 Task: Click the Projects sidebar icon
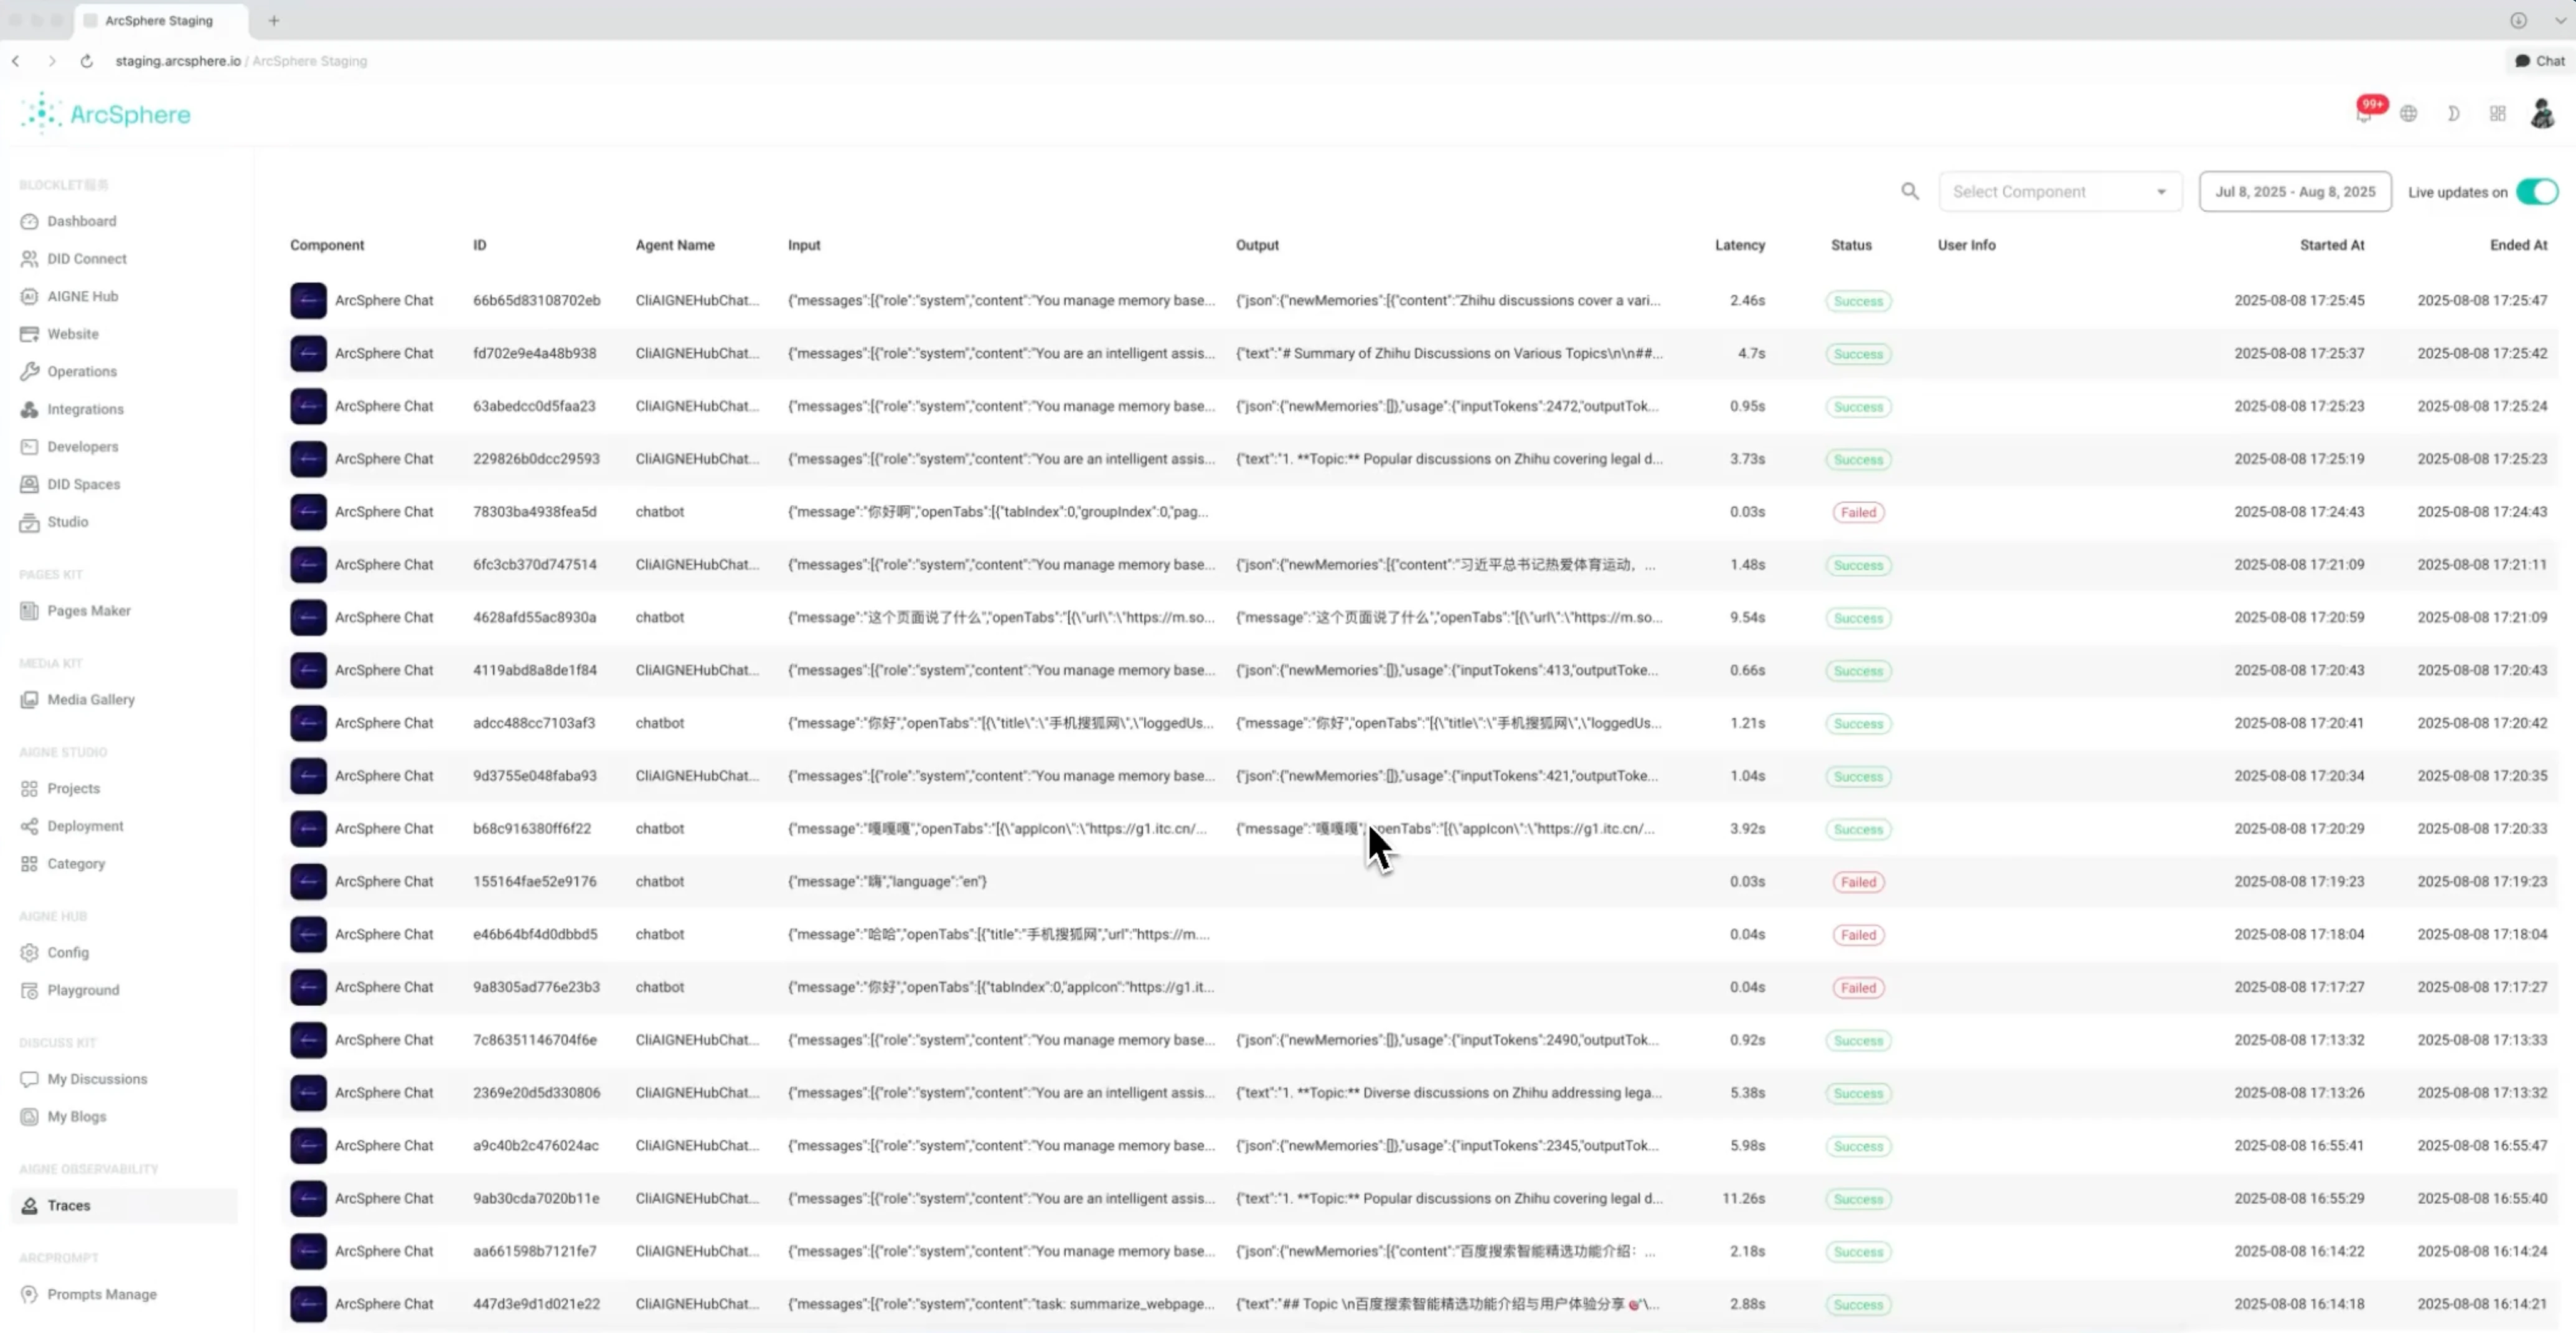[x=29, y=789]
